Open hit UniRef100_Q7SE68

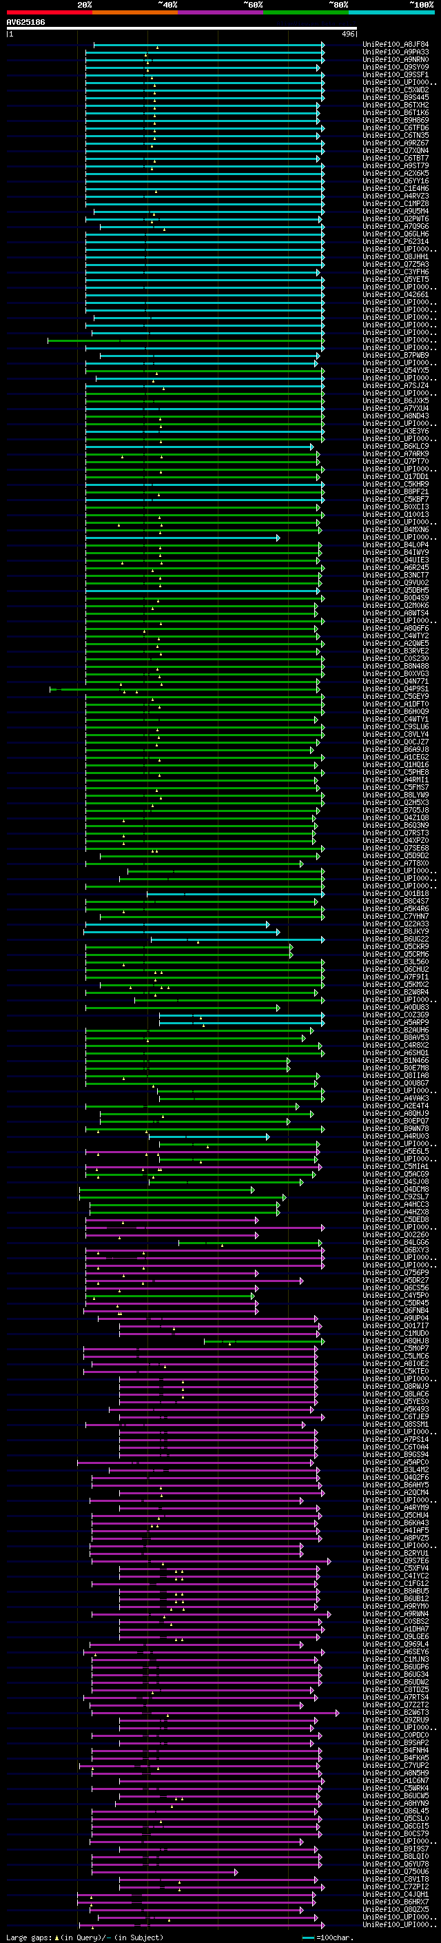(396, 848)
